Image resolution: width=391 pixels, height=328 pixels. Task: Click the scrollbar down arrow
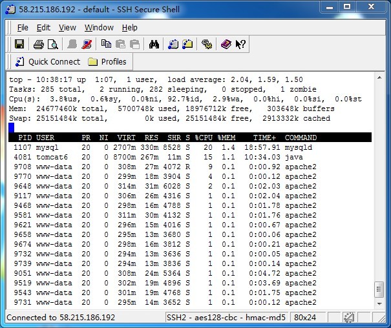click(379, 303)
